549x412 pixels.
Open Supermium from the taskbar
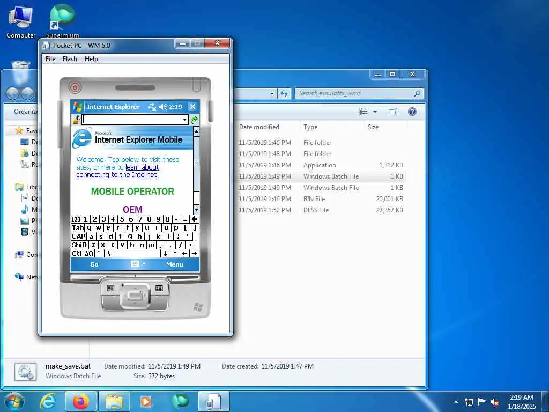tap(180, 401)
